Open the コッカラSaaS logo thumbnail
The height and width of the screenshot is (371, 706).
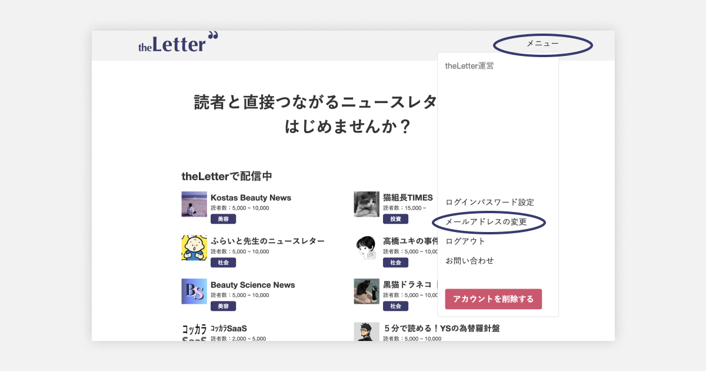pos(194,332)
